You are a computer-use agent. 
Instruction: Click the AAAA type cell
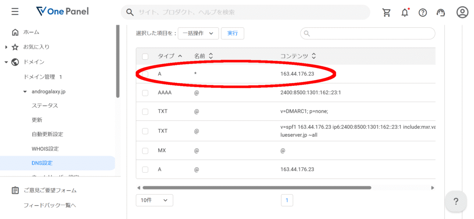pyautogui.click(x=165, y=92)
